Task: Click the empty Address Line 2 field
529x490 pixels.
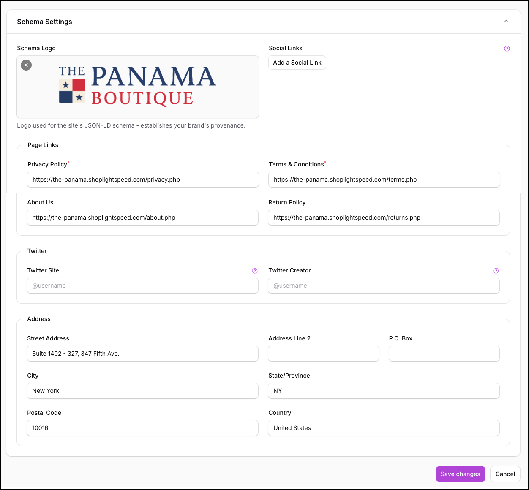Action: pyautogui.click(x=323, y=354)
